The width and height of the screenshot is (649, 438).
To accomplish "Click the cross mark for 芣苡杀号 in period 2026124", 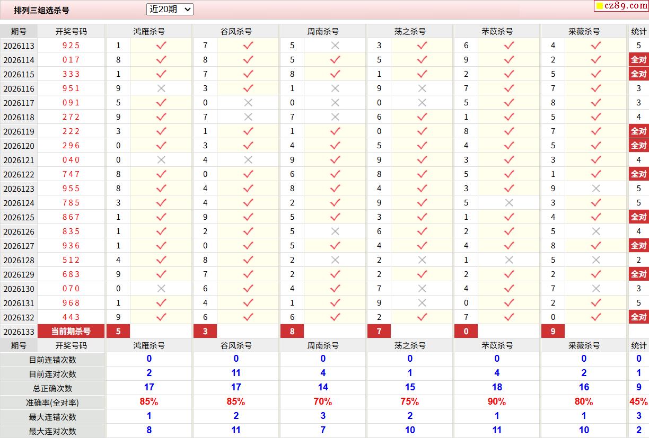I will tap(509, 203).
